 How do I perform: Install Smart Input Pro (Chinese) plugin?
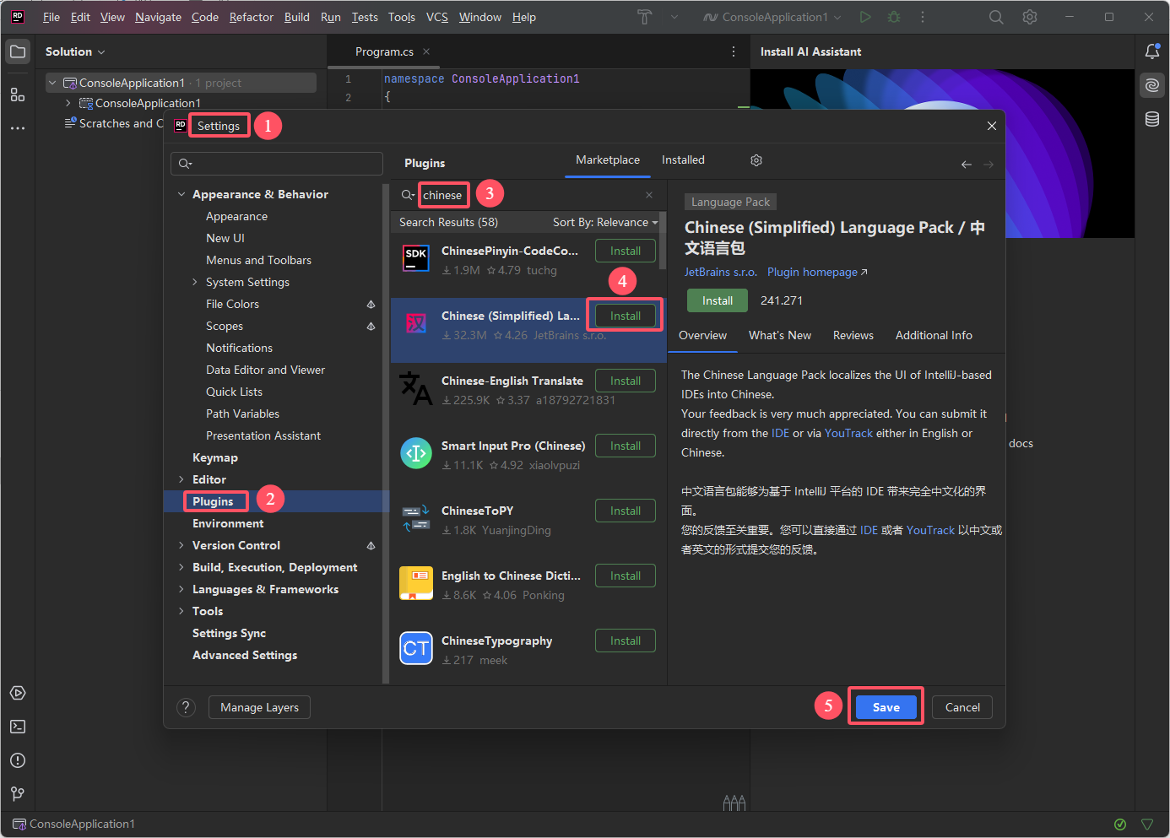pyautogui.click(x=626, y=446)
